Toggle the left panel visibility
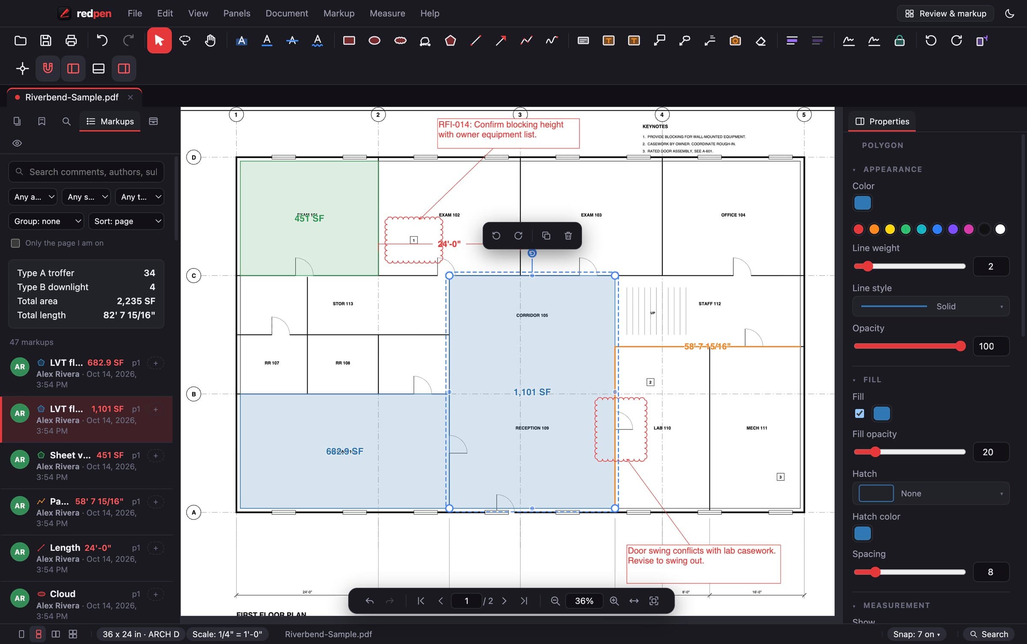Screen dimensions: 1027x644 click(x=73, y=68)
